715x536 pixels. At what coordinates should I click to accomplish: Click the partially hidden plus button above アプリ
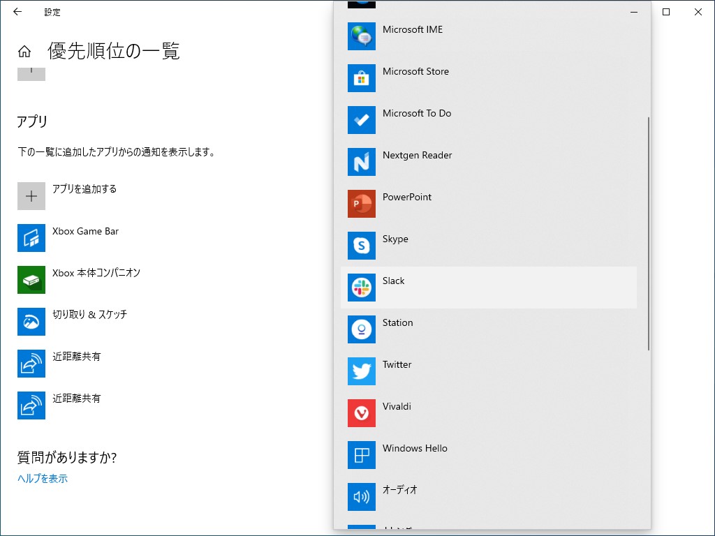pos(31,74)
